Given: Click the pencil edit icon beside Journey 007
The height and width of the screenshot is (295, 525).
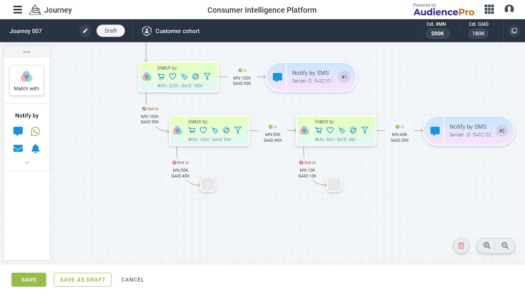Looking at the screenshot, I should point(85,31).
